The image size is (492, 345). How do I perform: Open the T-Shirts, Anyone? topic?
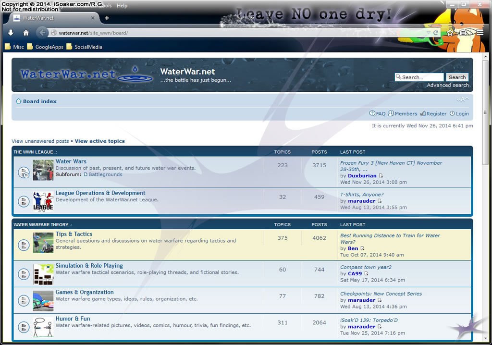click(362, 195)
